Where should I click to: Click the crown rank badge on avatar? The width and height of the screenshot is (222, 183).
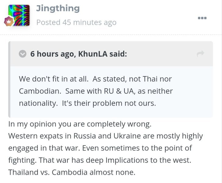pyautogui.click(x=9, y=21)
